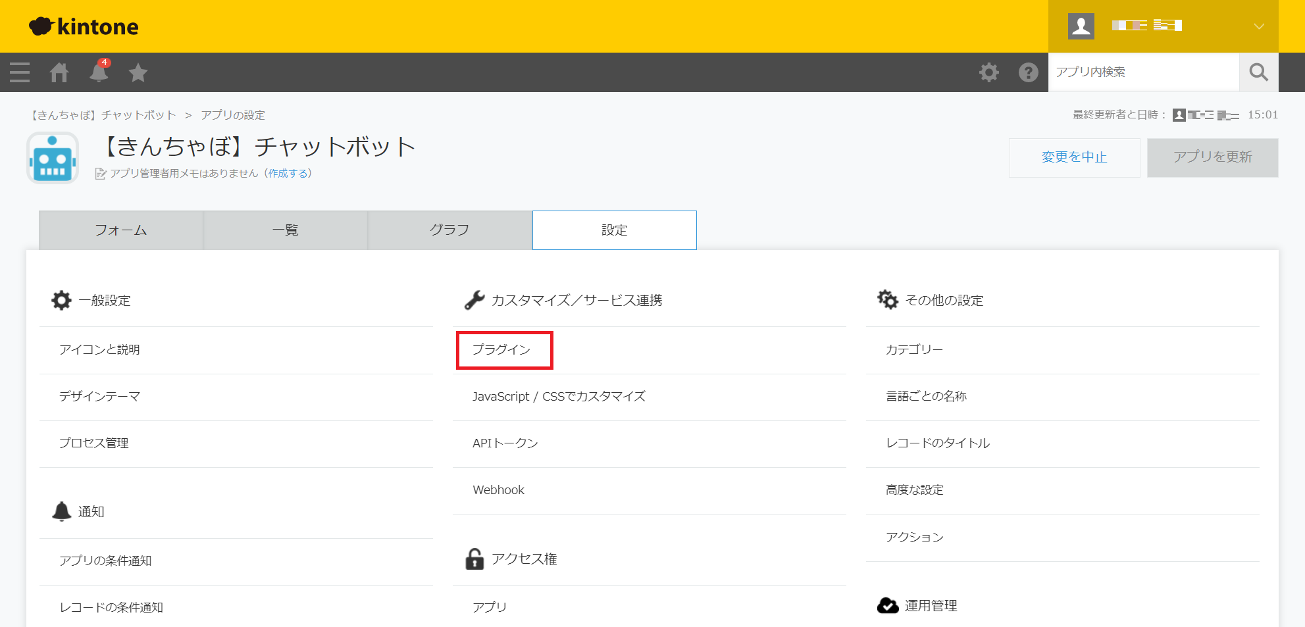Open favorites star icon
Screen dimensions: 1305x627
pos(138,72)
